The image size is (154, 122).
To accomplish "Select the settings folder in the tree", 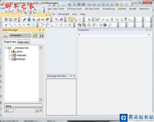I will [18, 59].
